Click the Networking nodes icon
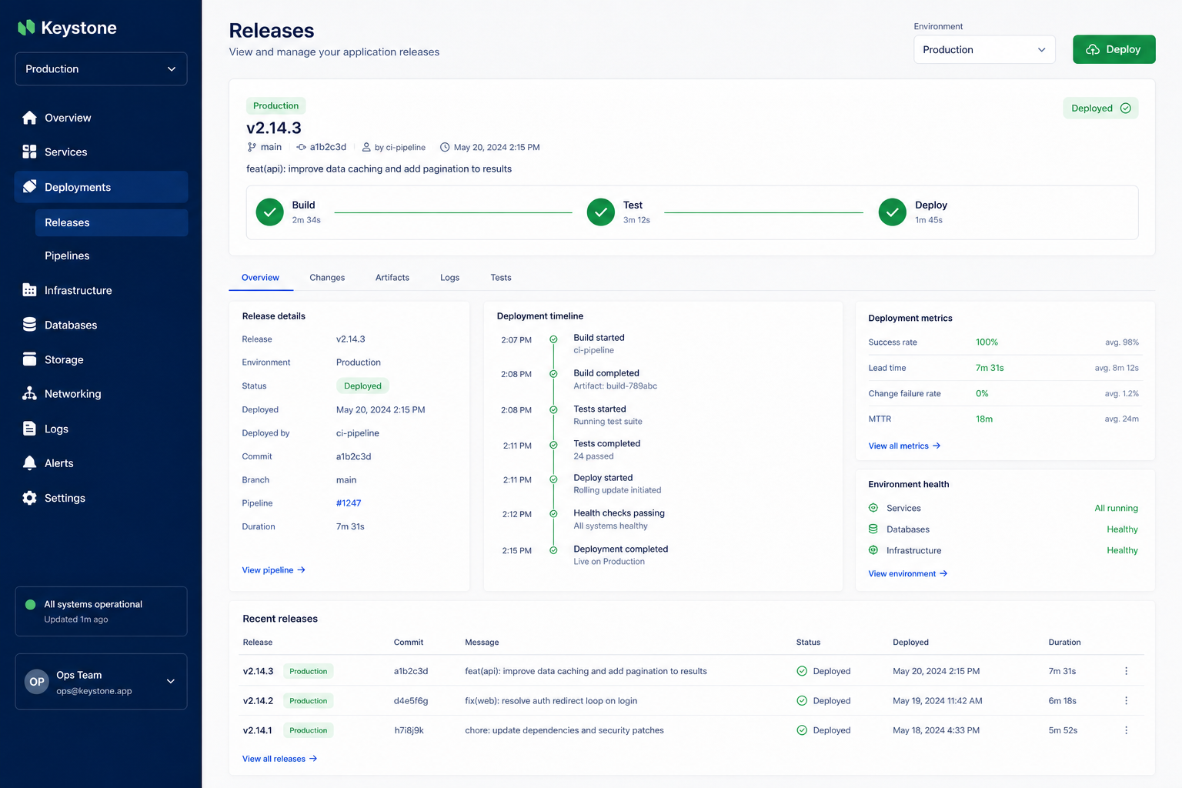The height and width of the screenshot is (788, 1182). pyautogui.click(x=29, y=393)
